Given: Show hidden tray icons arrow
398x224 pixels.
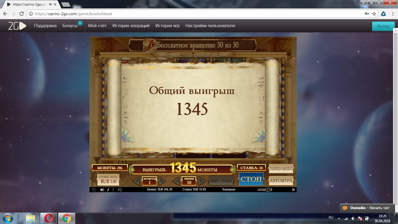Looking at the screenshot, I should click(339, 218).
